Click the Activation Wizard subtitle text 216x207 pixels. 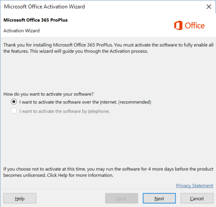click(x=21, y=31)
